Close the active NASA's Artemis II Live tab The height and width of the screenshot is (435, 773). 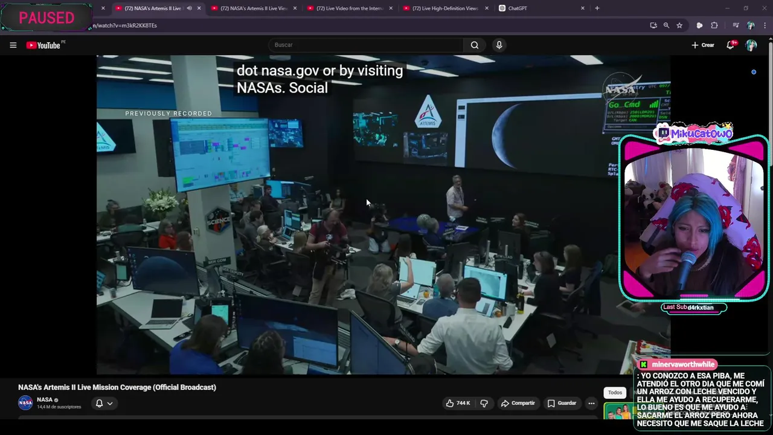pos(199,8)
